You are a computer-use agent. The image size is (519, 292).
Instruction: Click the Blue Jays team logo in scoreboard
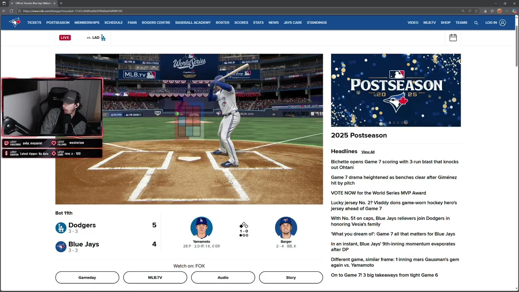[x=61, y=247]
